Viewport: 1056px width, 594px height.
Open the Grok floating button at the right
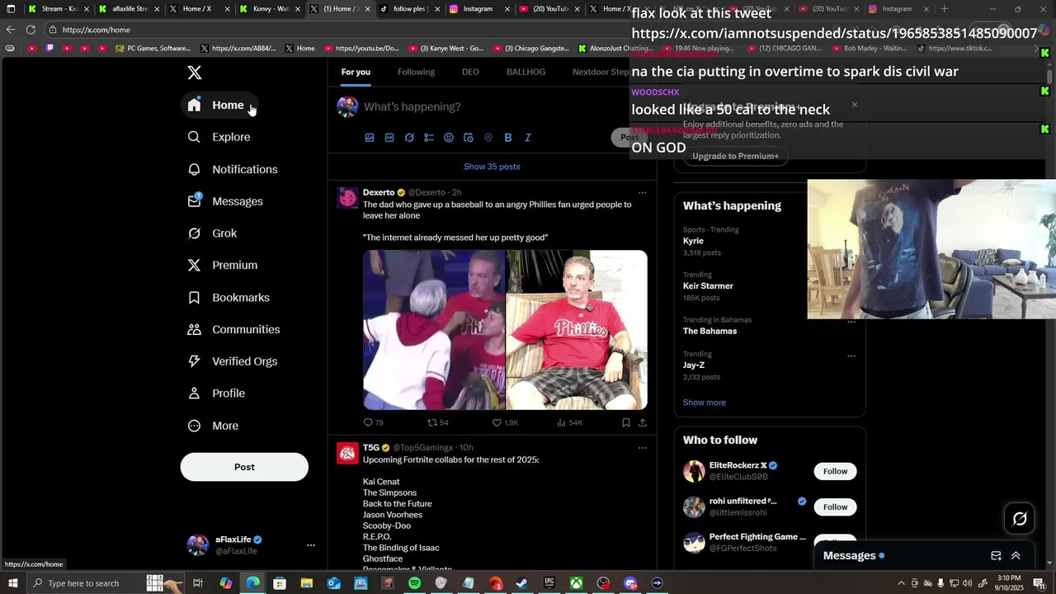(x=1020, y=519)
